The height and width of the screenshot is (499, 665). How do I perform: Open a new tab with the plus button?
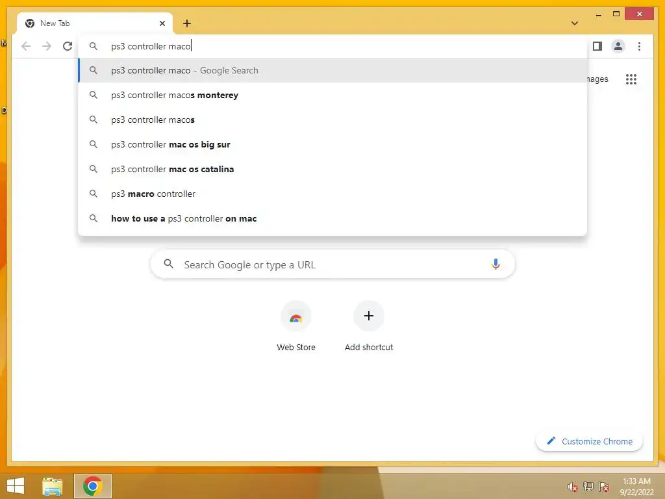point(187,23)
